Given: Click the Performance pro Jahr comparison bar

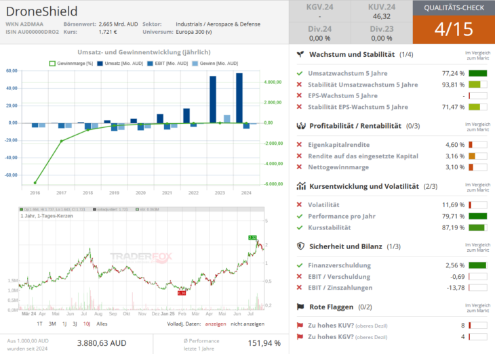Looking at the screenshot, I should click(x=477, y=216).
